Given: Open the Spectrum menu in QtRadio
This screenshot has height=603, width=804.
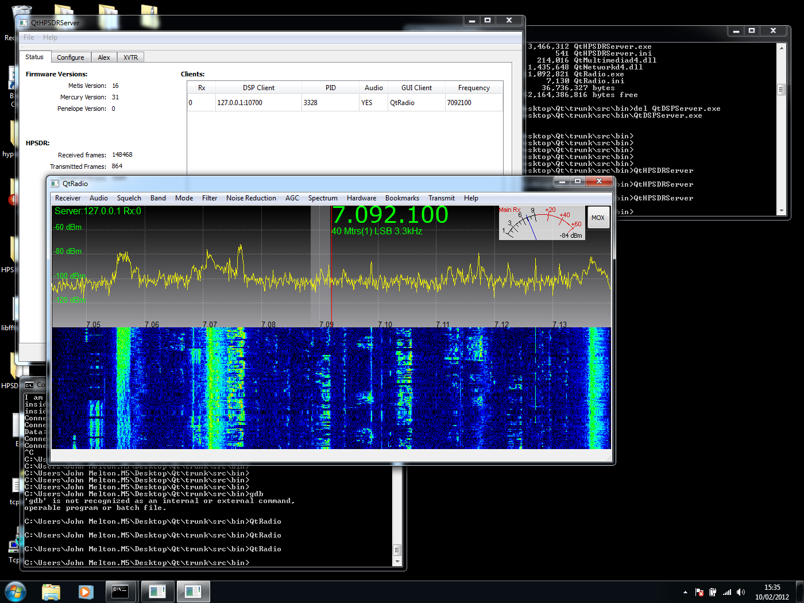Looking at the screenshot, I should click(323, 198).
